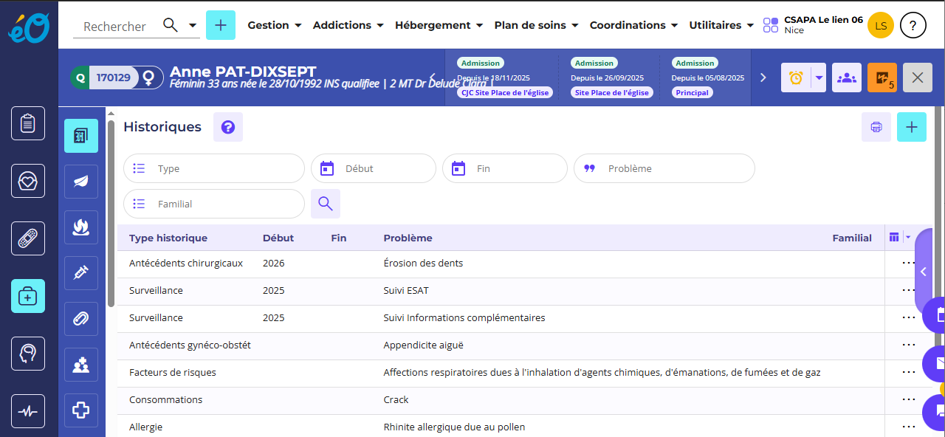Click the purple help question mark icon
This screenshot has height=437, width=945.
pyautogui.click(x=227, y=127)
